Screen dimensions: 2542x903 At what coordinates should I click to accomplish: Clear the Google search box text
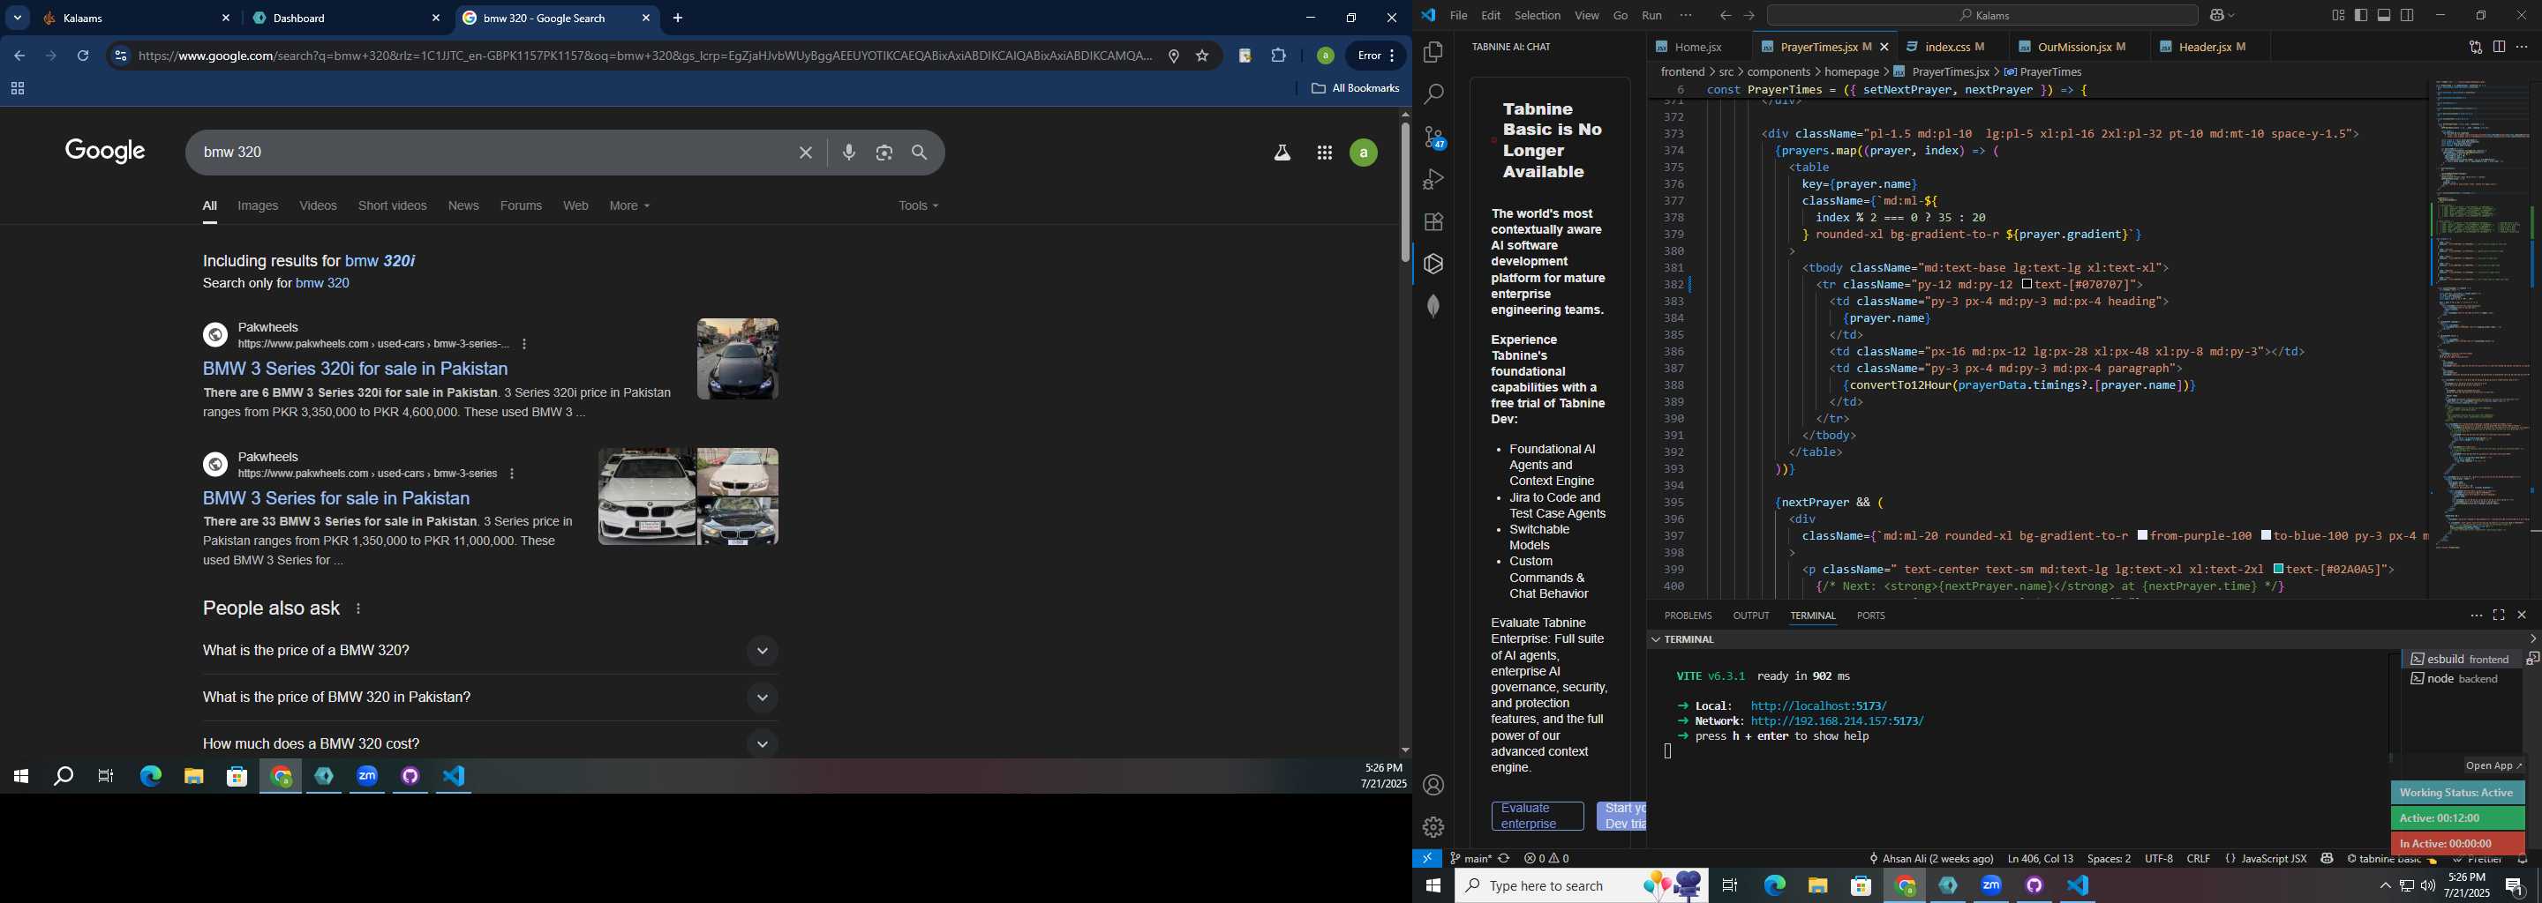click(805, 153)
